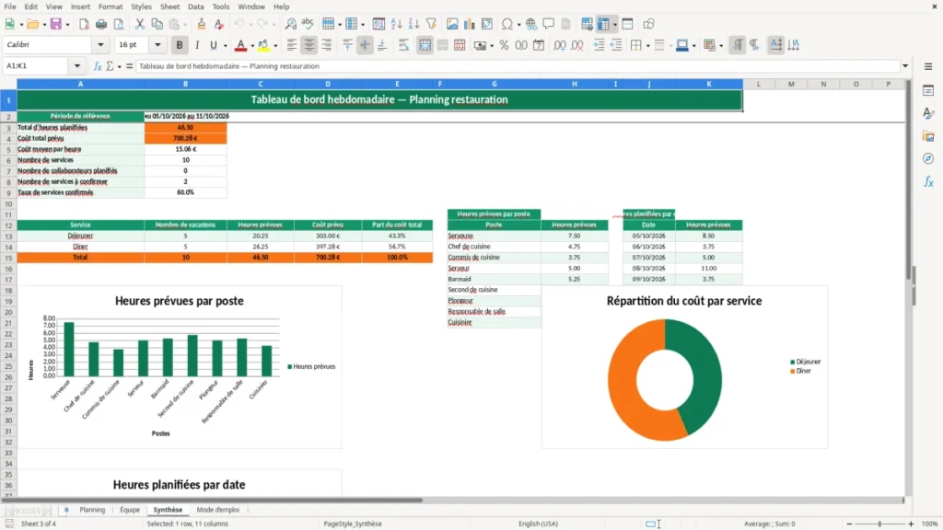Add decimal place icon
The width and height of the screenshot is (943, 530).
(559, 45)
